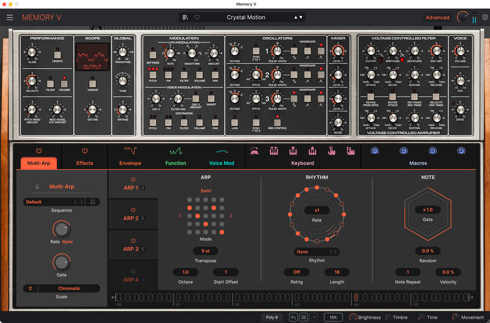The width and height of the screenshot is (490, 323).
Task: Select the multi-finger touch Keyboard icon
Action: [351, 151]
